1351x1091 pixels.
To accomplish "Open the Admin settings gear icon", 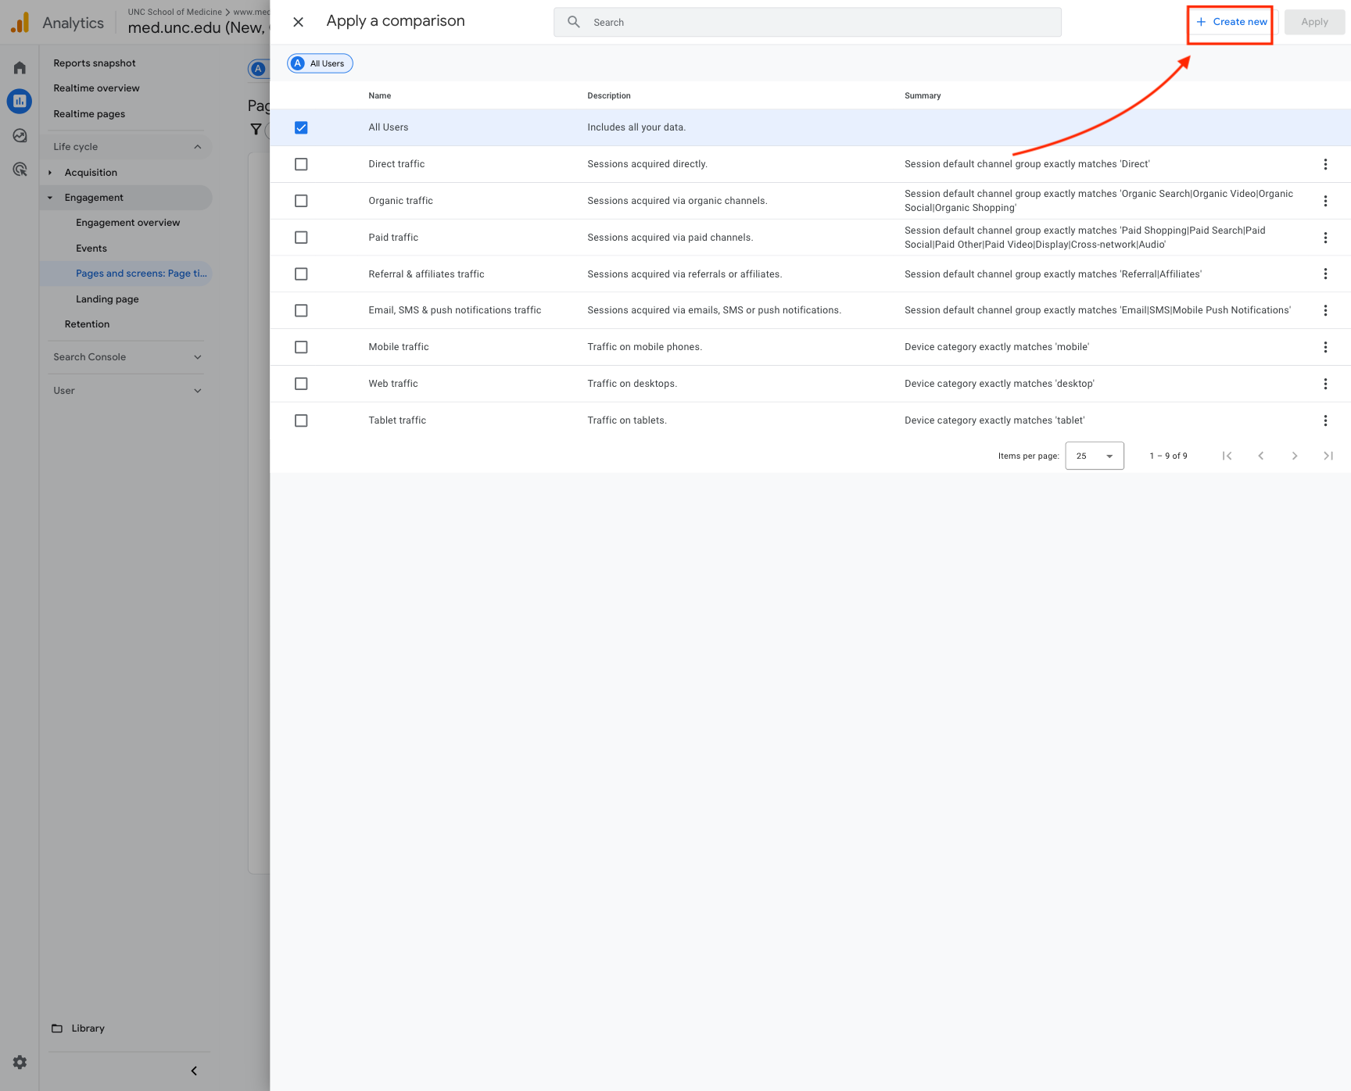I will click(20, 1062).
